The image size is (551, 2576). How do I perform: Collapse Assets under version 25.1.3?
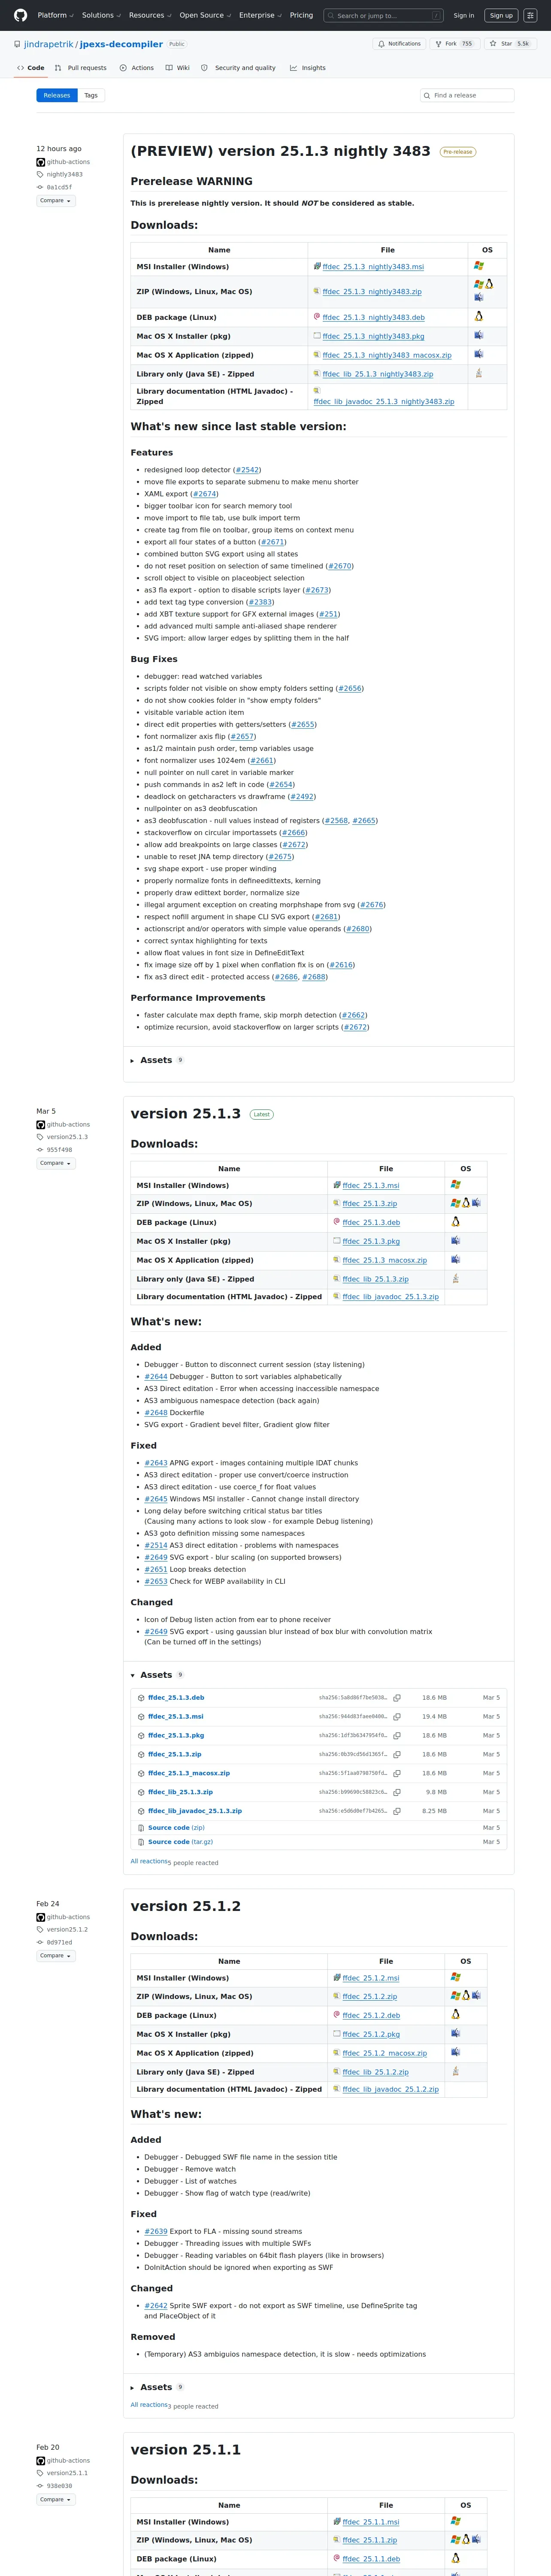tap(157, 1675)
